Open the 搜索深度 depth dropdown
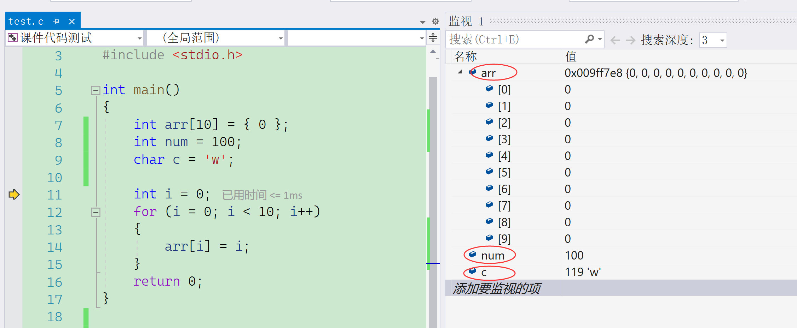 coord(713,40)
